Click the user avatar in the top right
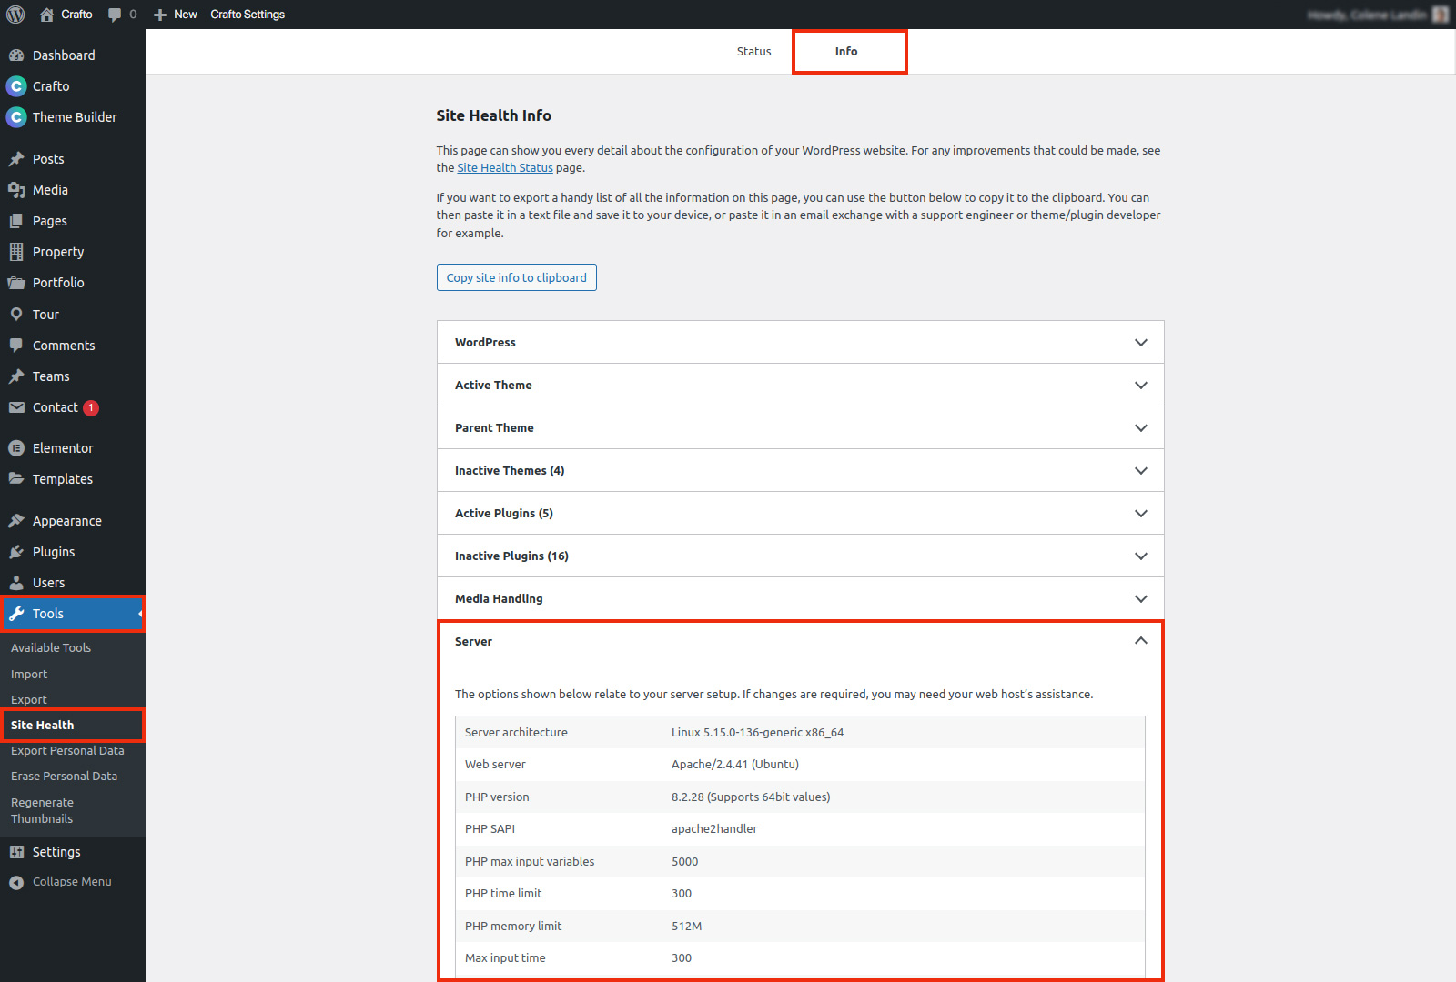The image size is (1456, 982). point(1439,14)
